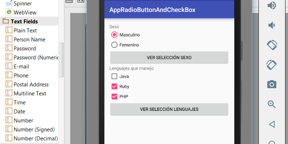Rotate emulator left using rotate icon
Screen dimensions: 288x144
click(272, 45)
